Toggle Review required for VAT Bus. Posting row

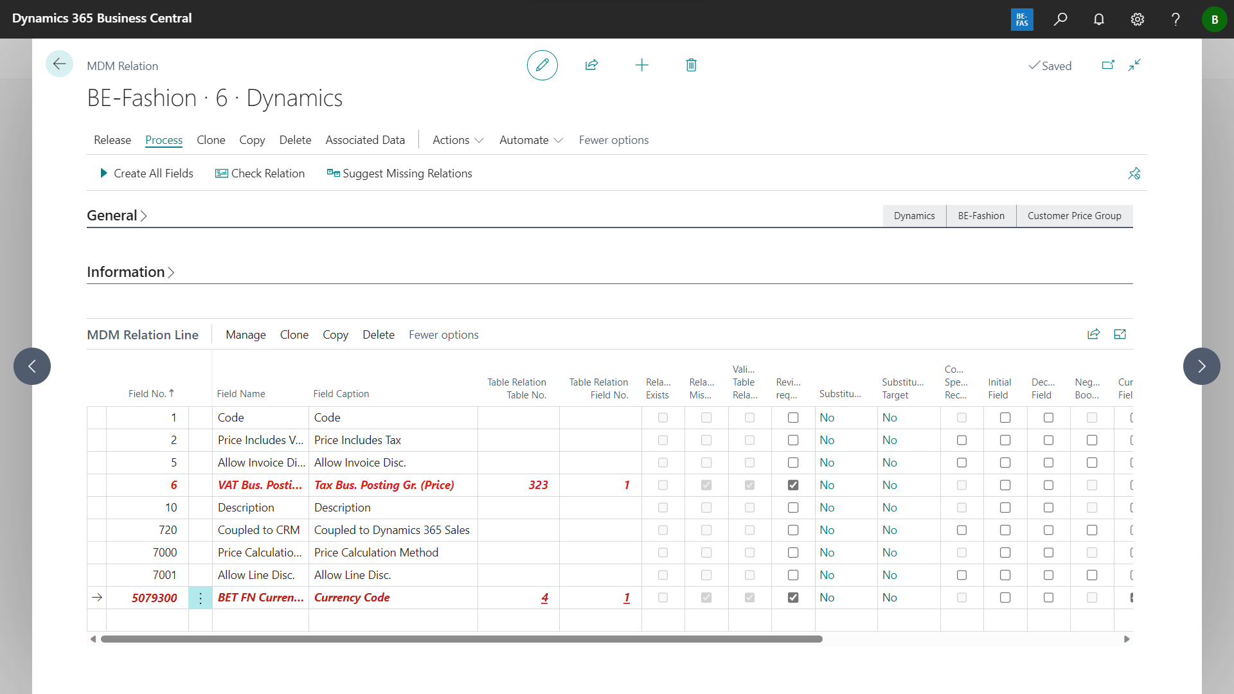click(x=793, y=485)
